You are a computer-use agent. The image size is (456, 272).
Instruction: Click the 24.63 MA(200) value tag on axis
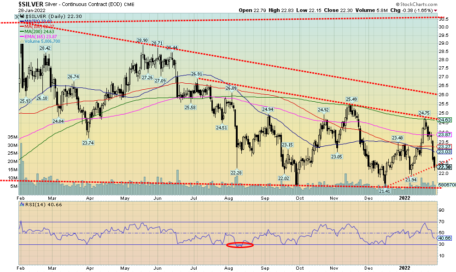(444, 120)
